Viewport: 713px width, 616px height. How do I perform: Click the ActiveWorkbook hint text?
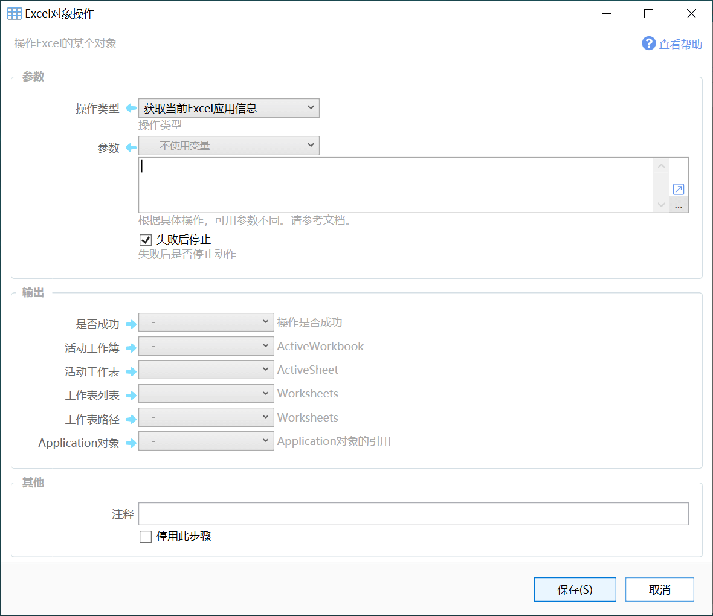coord(320,347)
